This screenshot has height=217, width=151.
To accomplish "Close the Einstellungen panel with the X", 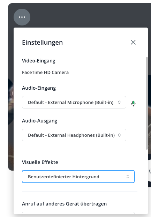I will tap(133, 42).
